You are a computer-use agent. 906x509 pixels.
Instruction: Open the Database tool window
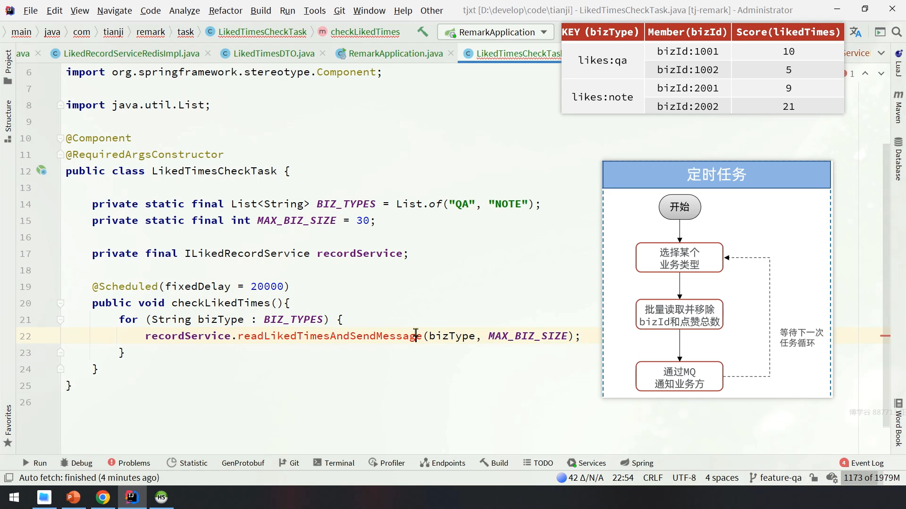(898, 159)
